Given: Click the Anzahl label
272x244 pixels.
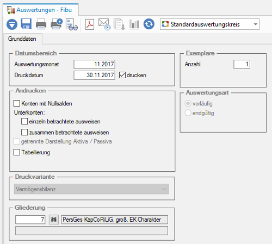Looking at the screenshot, I should tap(193, 64).
